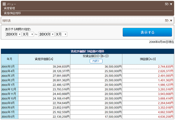Image resolution: width=175 pixels, height=120 pixels.
Task: Click asset value 26,901,362円
Action: (x=61, y=81)
